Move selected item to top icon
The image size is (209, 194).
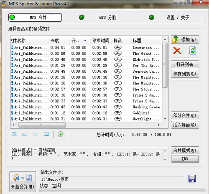(x=14, y=134)
